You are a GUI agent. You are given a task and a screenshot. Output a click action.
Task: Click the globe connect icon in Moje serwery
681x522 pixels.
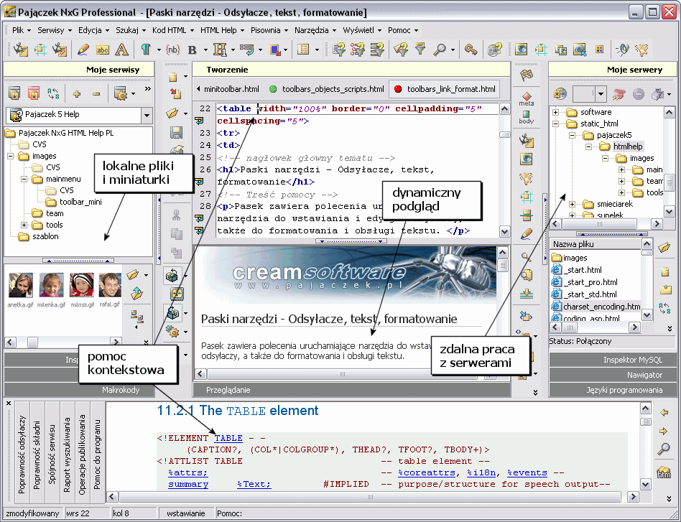coord(560,93)
